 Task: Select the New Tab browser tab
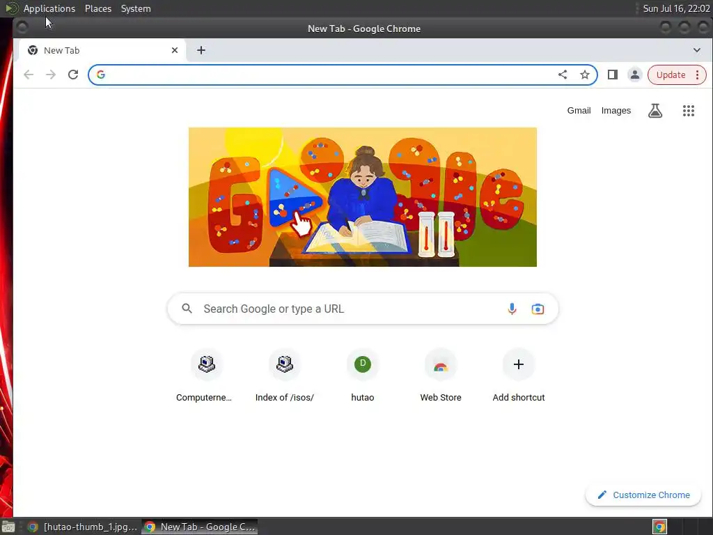pos(102,50)
